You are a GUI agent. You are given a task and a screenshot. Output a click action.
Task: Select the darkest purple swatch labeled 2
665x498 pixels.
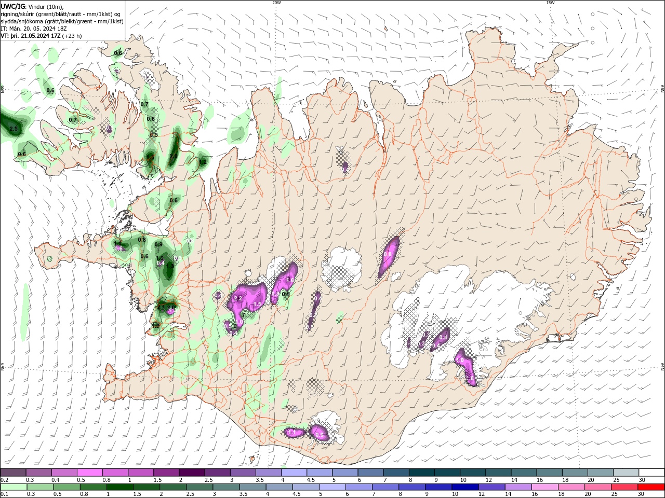tap(192, 473)
